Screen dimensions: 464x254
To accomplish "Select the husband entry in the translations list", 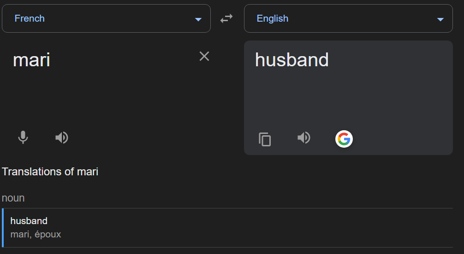I will click(x=29, y=221).
